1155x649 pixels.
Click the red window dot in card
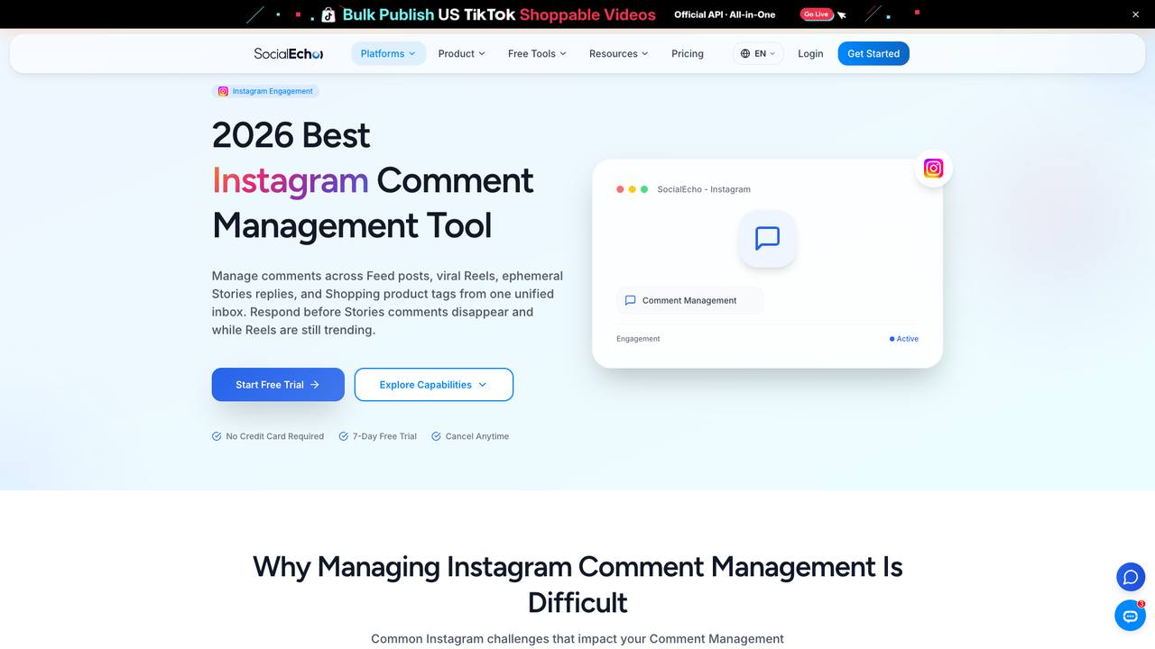click(620, 189)
